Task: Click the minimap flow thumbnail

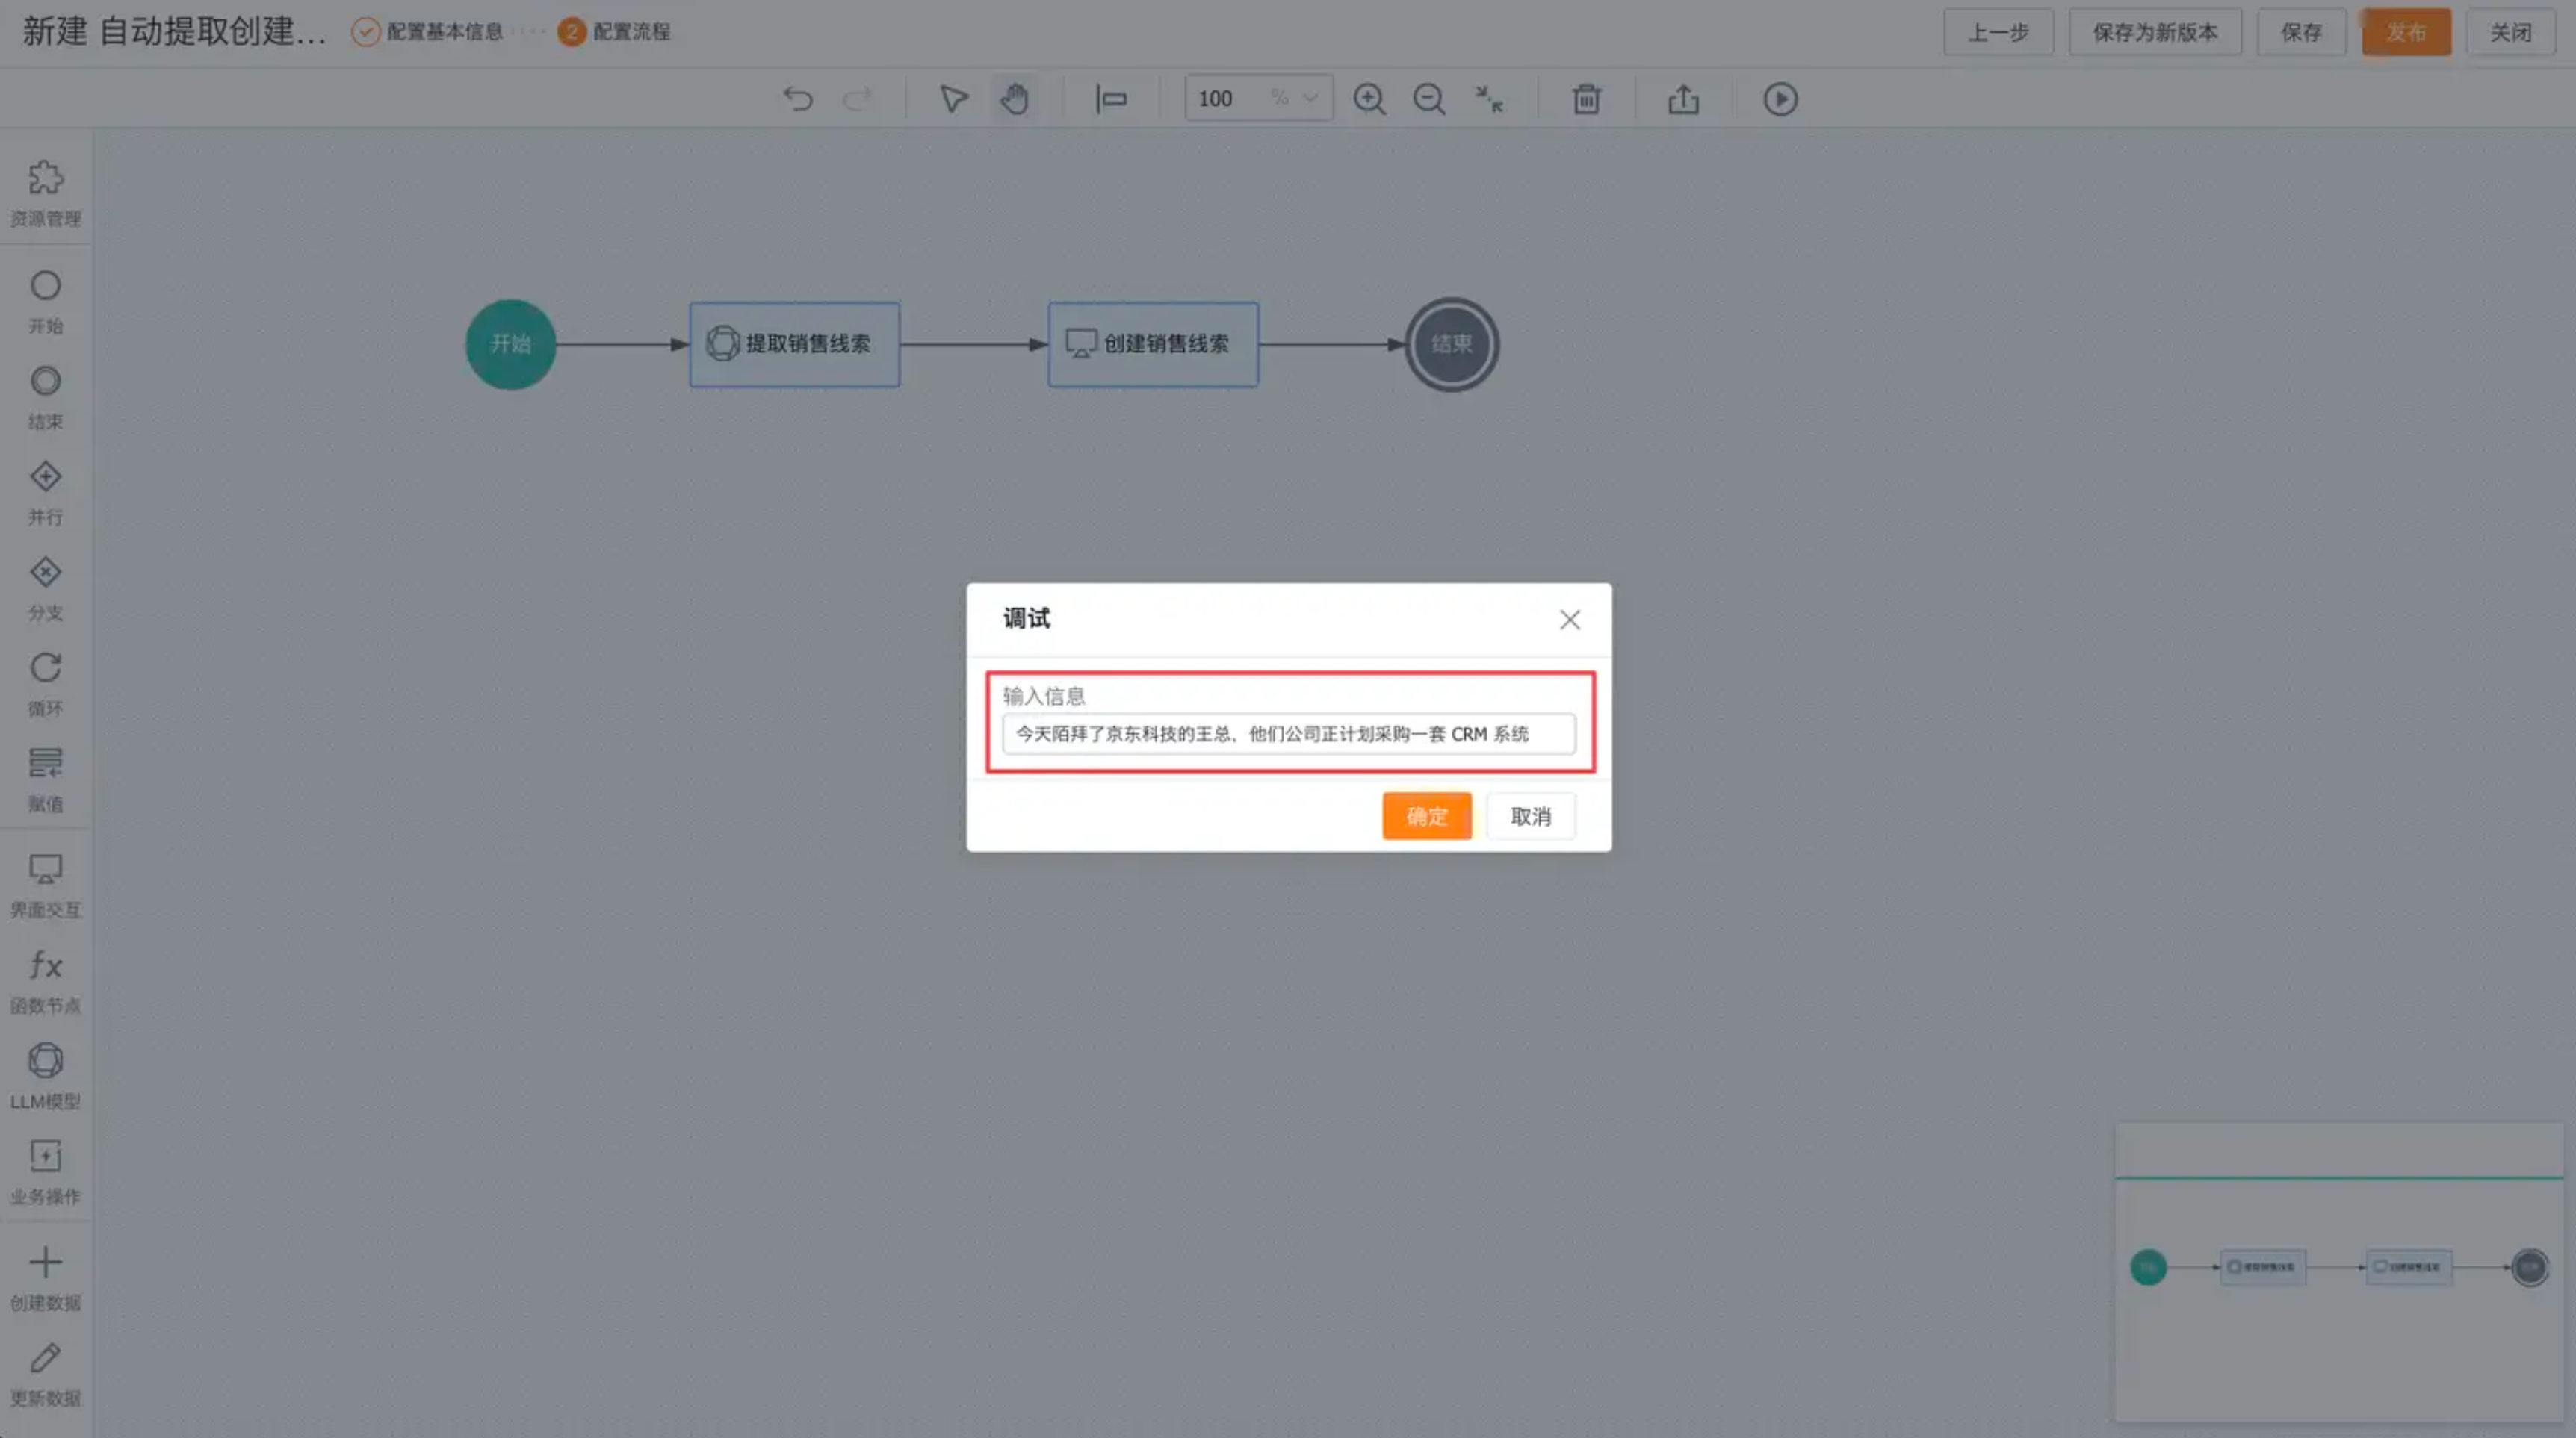Action: (2338, 1267)
